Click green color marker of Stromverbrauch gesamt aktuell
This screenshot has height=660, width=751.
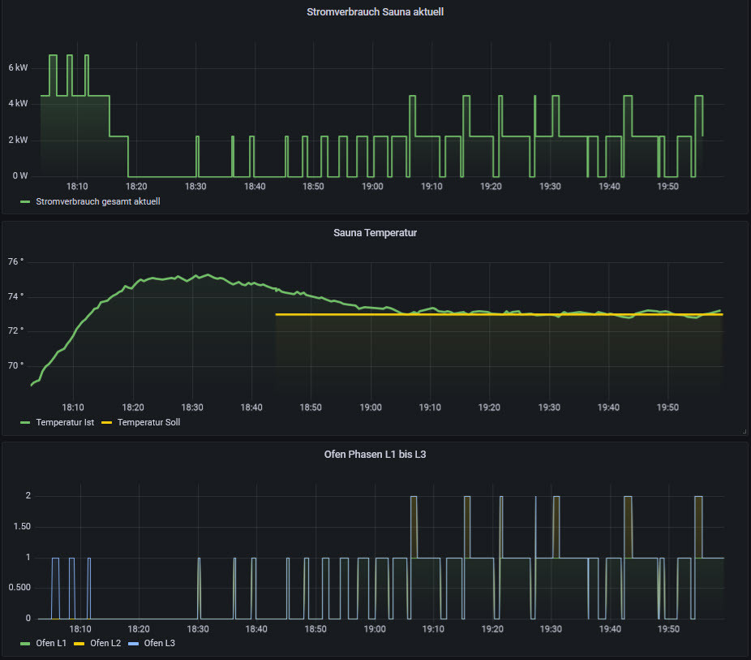coord(25,201)
